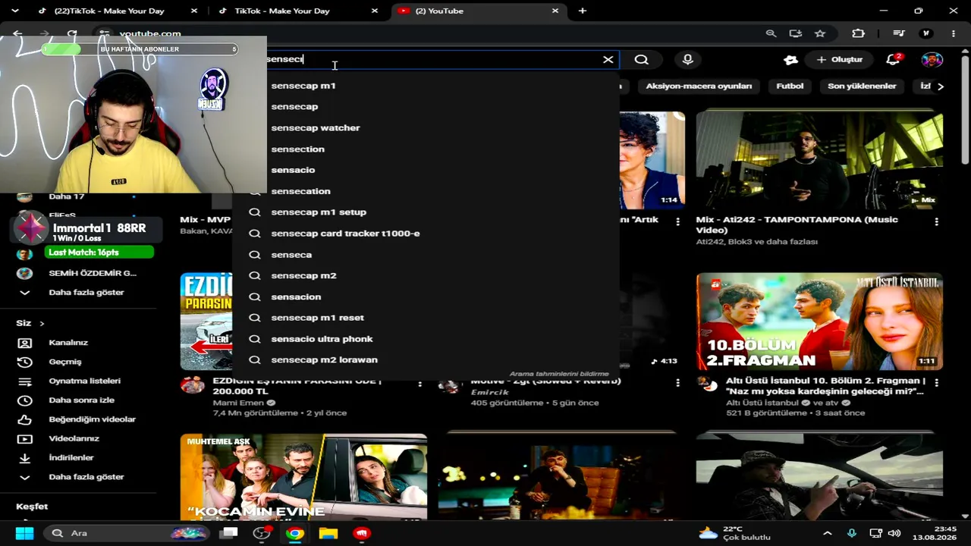971x546 pixels.
Task: Open options for the Motive - 2gt video
Action: pyautogui.click(x=677, y=384)
